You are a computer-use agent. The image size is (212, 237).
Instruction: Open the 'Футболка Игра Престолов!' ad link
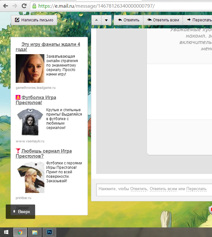(x=36, y=100)
